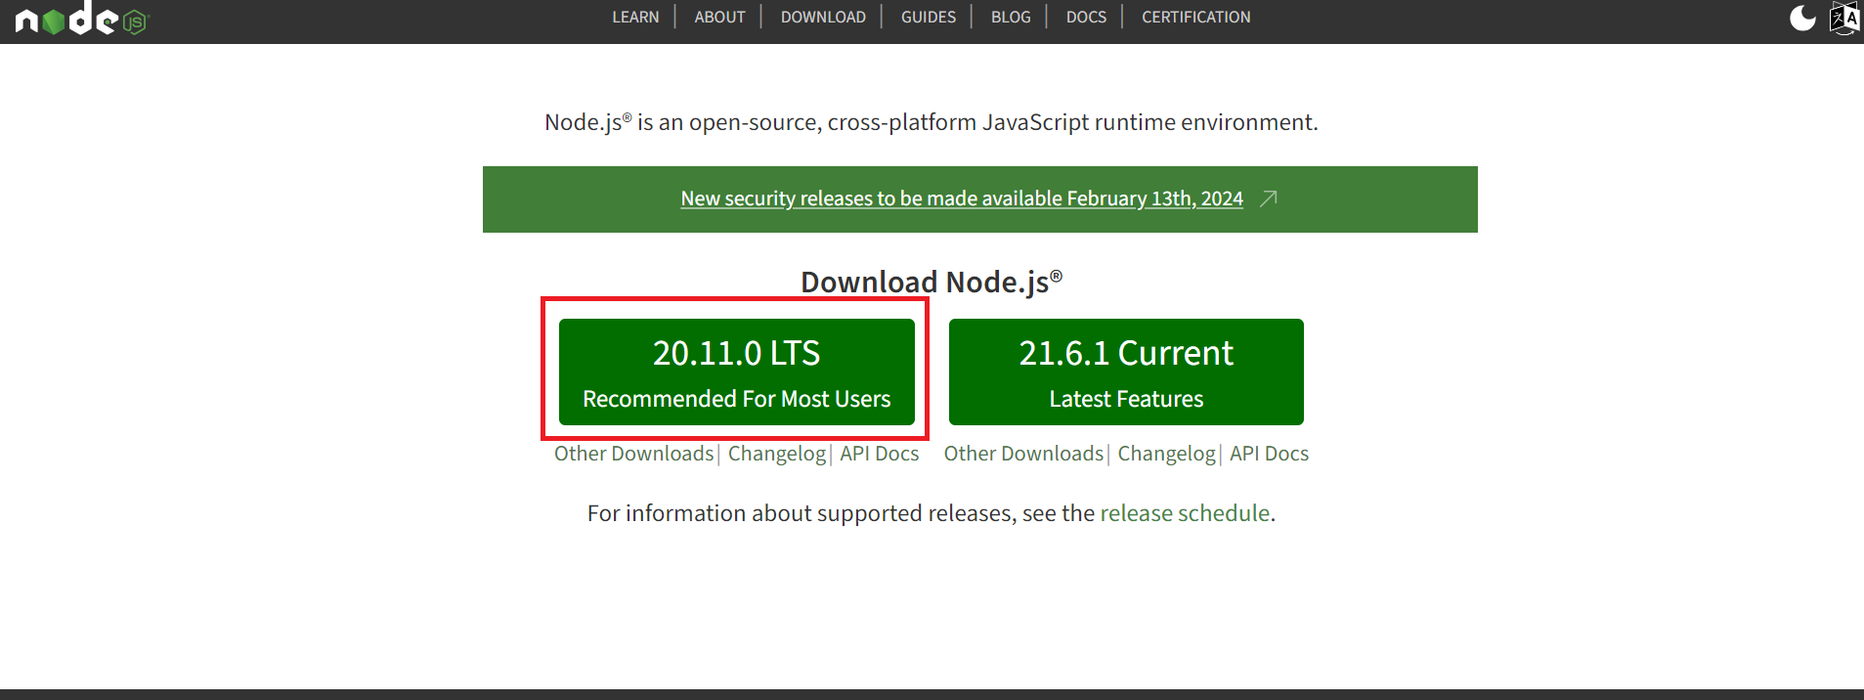Click the "open-source, cross-platform JavaScript runtime" tagline
1864x700 pixels.
tap(931, 122)
